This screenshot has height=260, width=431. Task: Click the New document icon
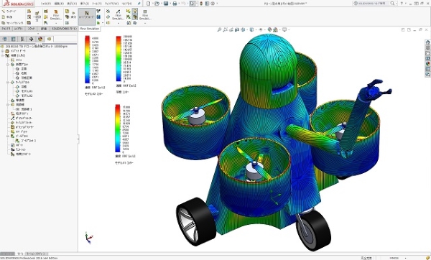(x=149, y=4)
